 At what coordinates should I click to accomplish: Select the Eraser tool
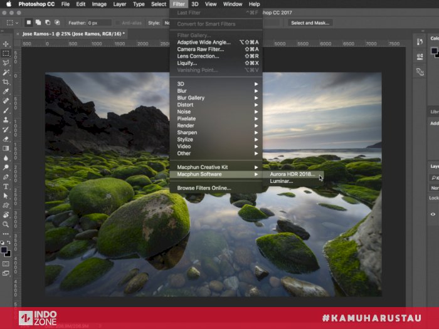[6, 139]
